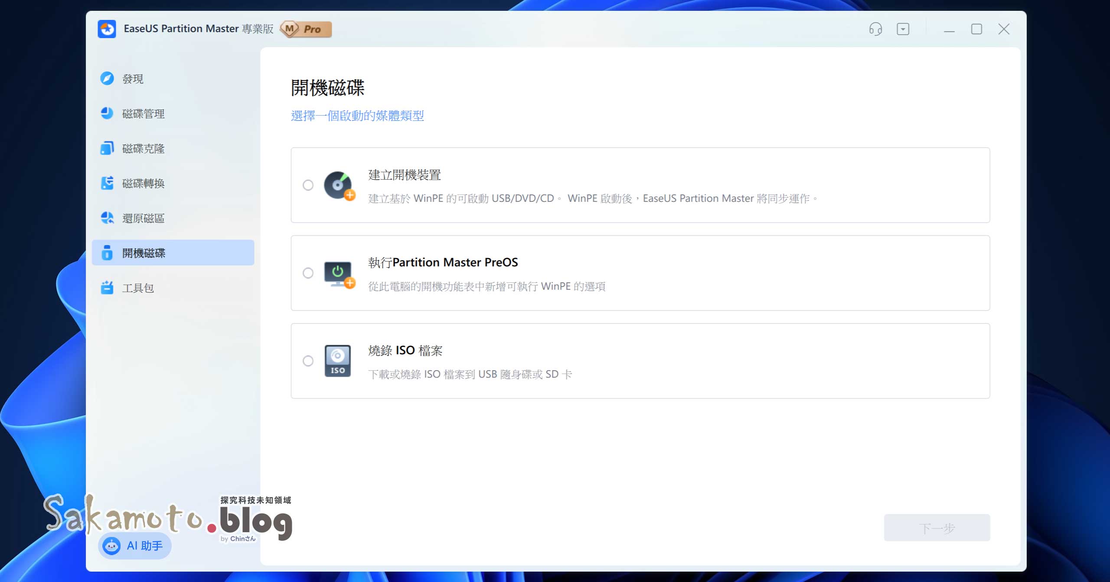
Task: Switch to 磁碟克隆 page
Action: [173, 148]
